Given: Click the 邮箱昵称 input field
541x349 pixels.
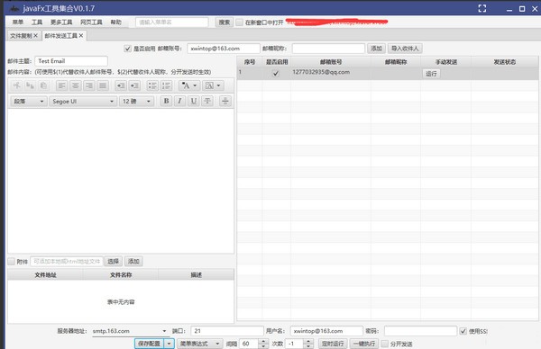Looking at the screenshot, I should (x=328, y=49).
